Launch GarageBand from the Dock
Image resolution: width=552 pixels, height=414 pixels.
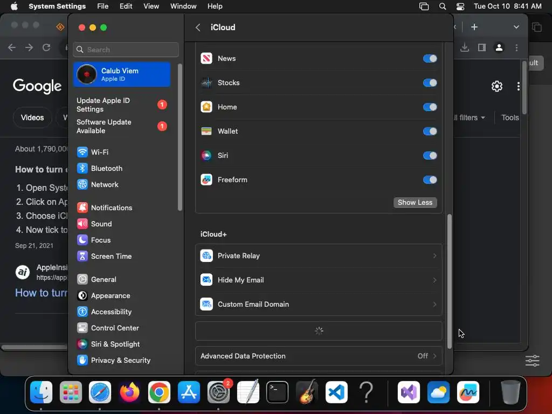(x=307, y=392)
